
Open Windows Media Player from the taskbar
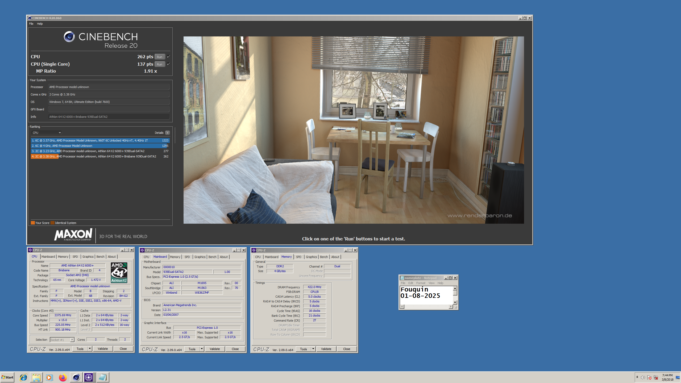[49, 377]
